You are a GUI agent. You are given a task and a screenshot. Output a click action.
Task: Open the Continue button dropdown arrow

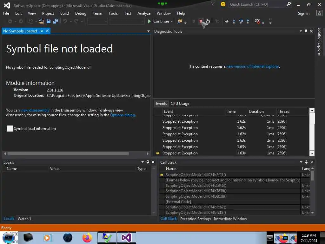point(172,21)
